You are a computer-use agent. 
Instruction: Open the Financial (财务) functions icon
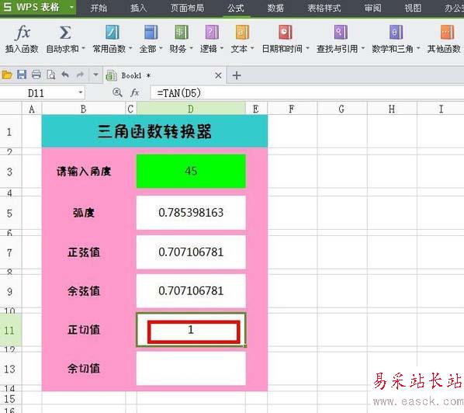[x=182, y=33]
